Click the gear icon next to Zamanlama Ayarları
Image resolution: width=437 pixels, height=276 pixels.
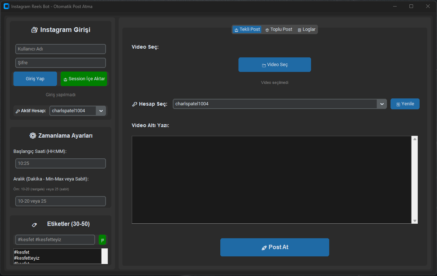33,135
